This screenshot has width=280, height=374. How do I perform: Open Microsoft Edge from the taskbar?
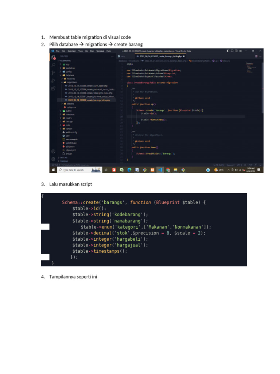tap(129, 170)
